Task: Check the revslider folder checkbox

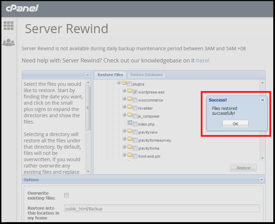Action: pos(135,109)
